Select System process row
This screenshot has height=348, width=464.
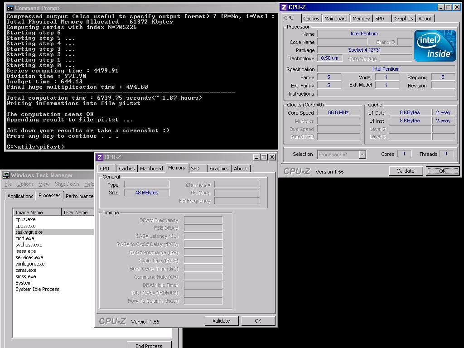click(x=53, y=283)
